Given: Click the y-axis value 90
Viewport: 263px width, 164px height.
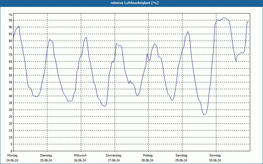Looking at the screenshot, I should point(11,27).
